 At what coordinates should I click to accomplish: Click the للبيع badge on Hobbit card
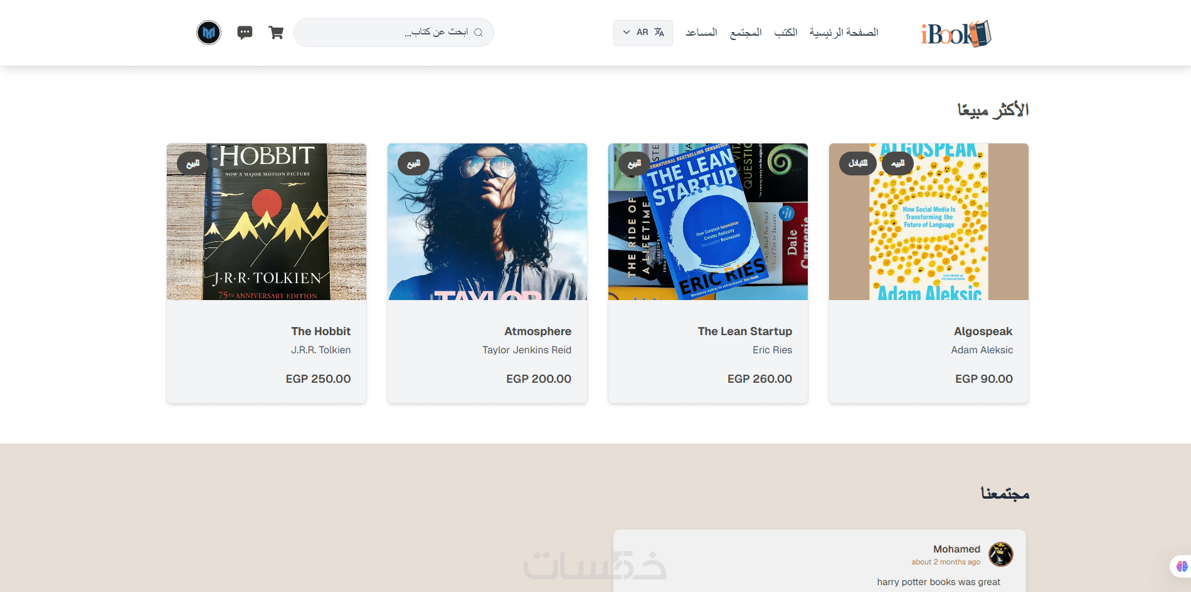coord(193,164)
